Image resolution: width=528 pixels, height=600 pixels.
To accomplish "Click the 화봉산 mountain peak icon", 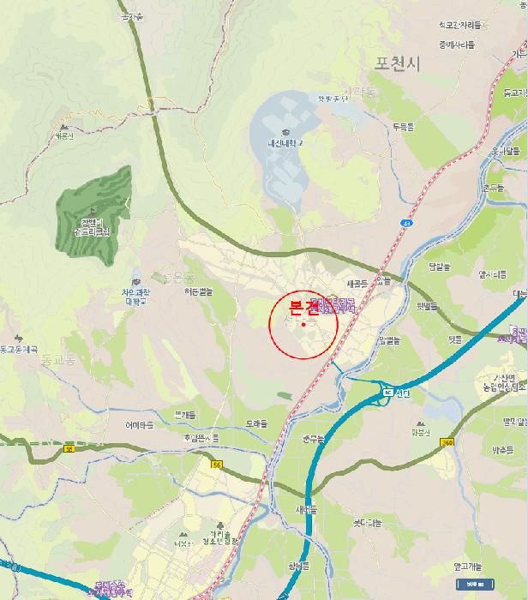I will click(421, 423).
